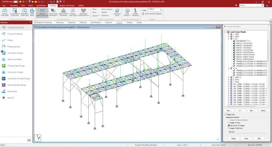Screen dimensions: 272x147
Task: Open Primary Load Type tool
Action: [73, 12]
